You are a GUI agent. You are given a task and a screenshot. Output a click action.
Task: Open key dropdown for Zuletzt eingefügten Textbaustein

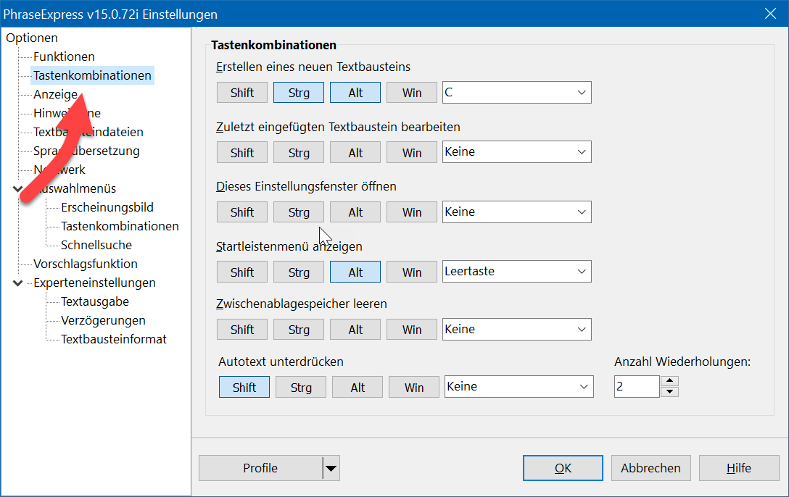coord(517,151)
